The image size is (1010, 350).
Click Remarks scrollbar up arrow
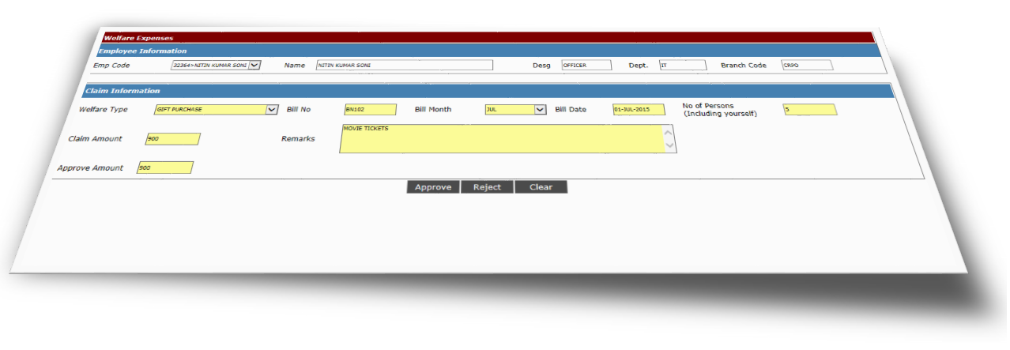pyautogui.click(x=669, y=132)
